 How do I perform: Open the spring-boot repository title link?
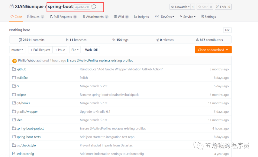pos(60,6)
